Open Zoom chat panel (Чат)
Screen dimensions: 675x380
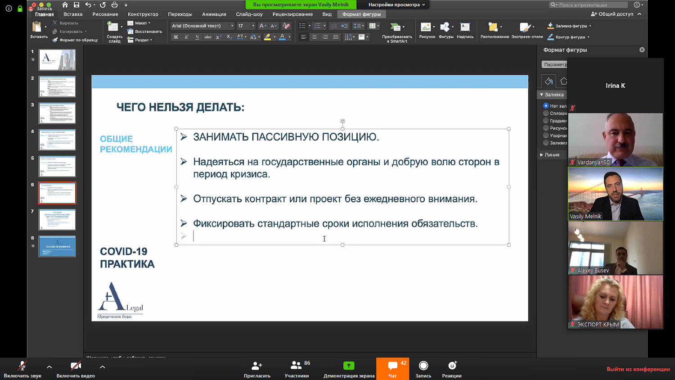pos(392,369)
